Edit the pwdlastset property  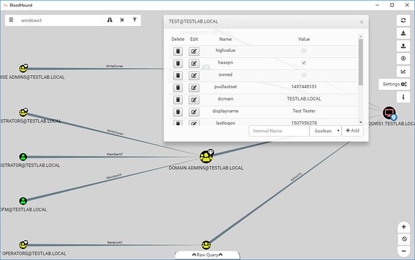click(x=194, y=88)
